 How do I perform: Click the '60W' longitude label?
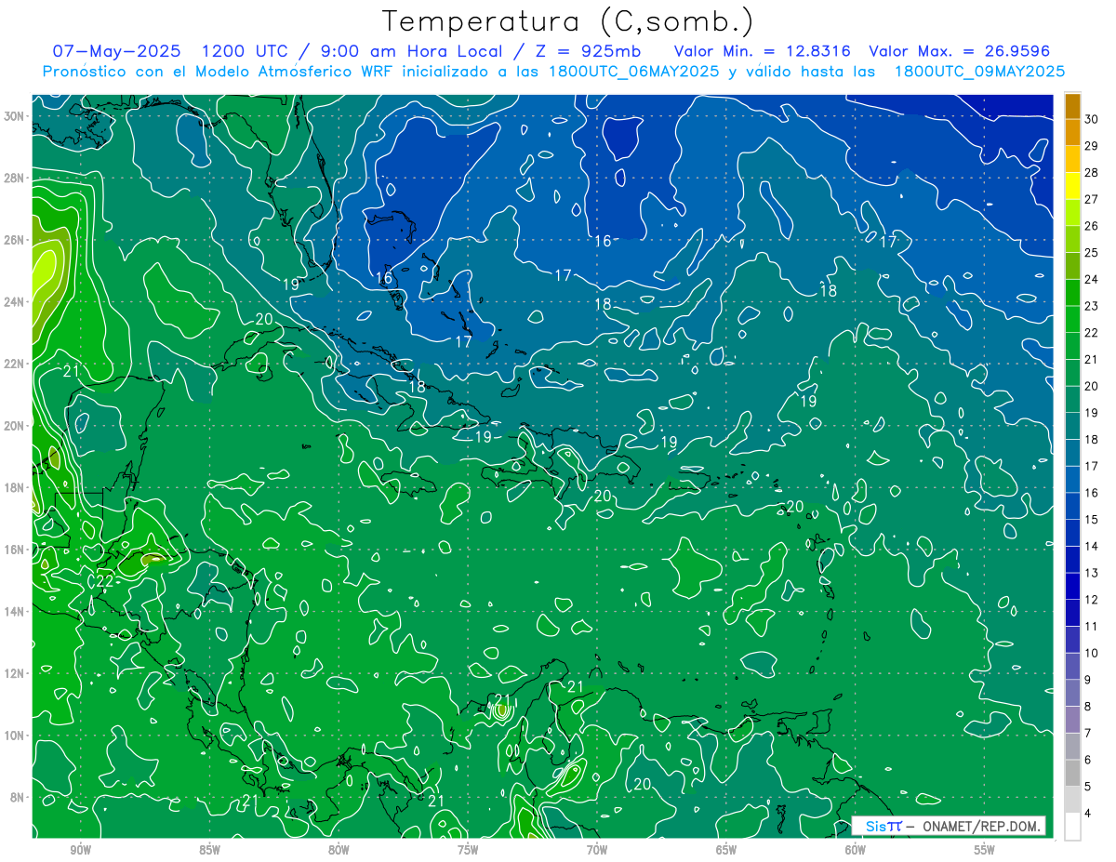pyautogui.click(x=856, y=850)
